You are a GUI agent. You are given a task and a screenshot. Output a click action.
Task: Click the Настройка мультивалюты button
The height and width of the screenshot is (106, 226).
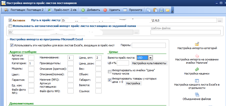coord(150,63)
